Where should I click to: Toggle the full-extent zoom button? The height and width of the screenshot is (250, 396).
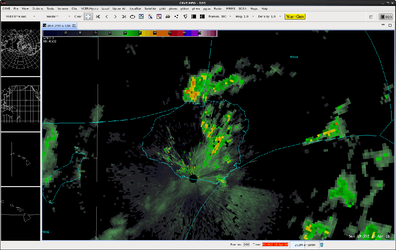pos(88,16)
